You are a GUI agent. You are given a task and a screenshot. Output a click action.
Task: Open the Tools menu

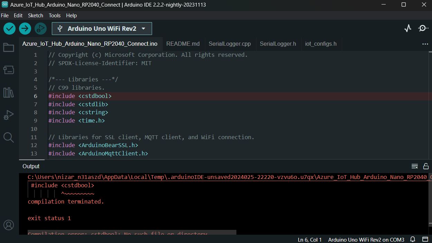point(55,16)
